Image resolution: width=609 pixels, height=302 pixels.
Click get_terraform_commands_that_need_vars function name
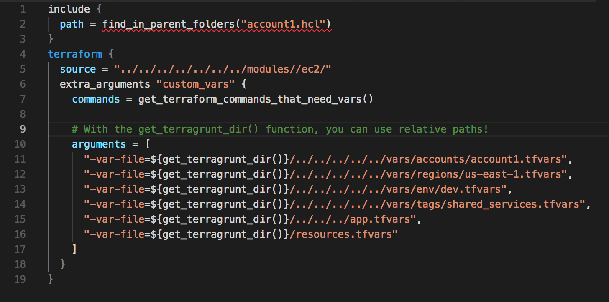(250, 99)
